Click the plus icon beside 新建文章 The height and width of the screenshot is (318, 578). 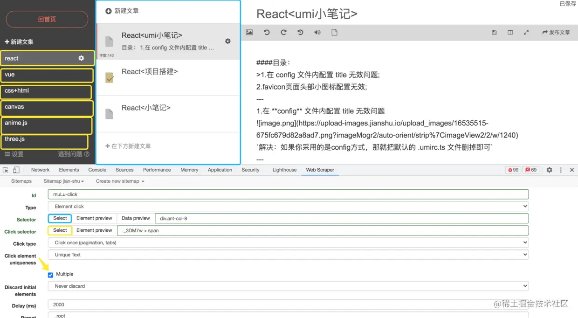click(x=109, y=11)
